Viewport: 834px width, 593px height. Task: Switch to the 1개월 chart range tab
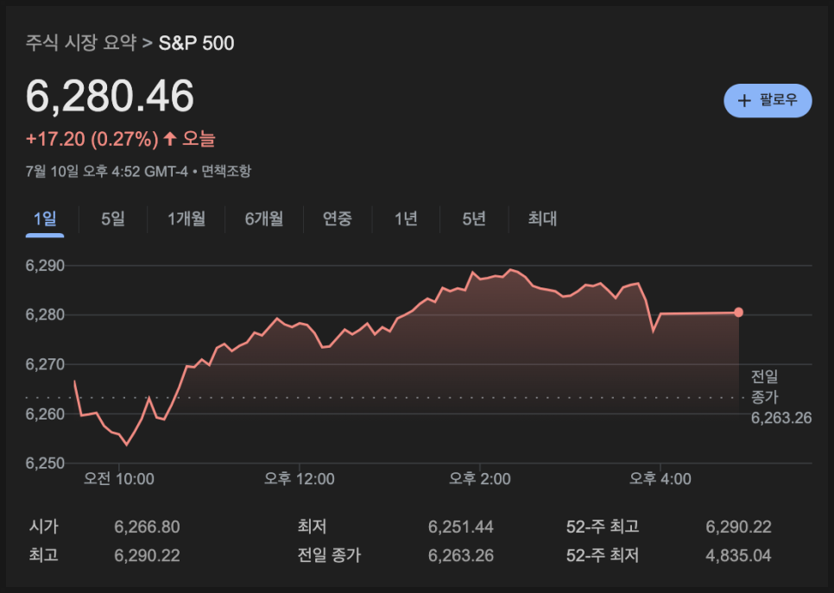coord(186,218)
